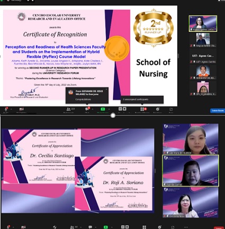Click the Certificate of Recognition heading
Screen dimensions: 225x229
(x=55, y=34)
